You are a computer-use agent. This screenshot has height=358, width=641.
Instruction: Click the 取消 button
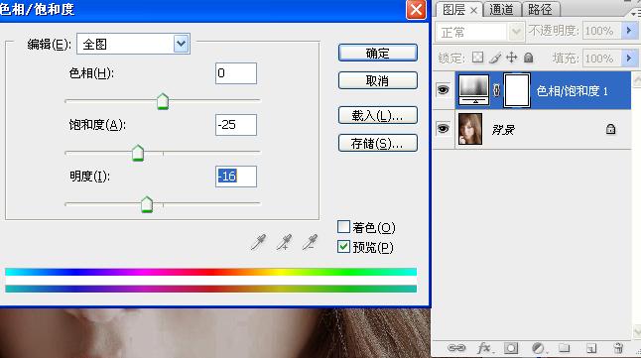point(378,80)
